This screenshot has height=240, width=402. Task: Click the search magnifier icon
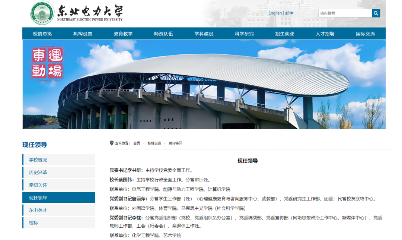click(376, 13)
